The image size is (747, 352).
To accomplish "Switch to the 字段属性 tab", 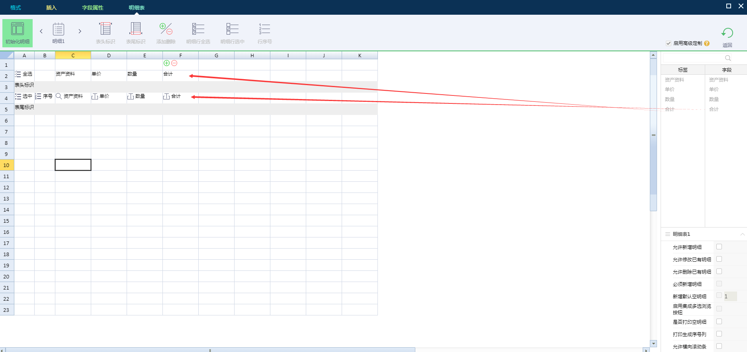I will click(x=92, y=8).
